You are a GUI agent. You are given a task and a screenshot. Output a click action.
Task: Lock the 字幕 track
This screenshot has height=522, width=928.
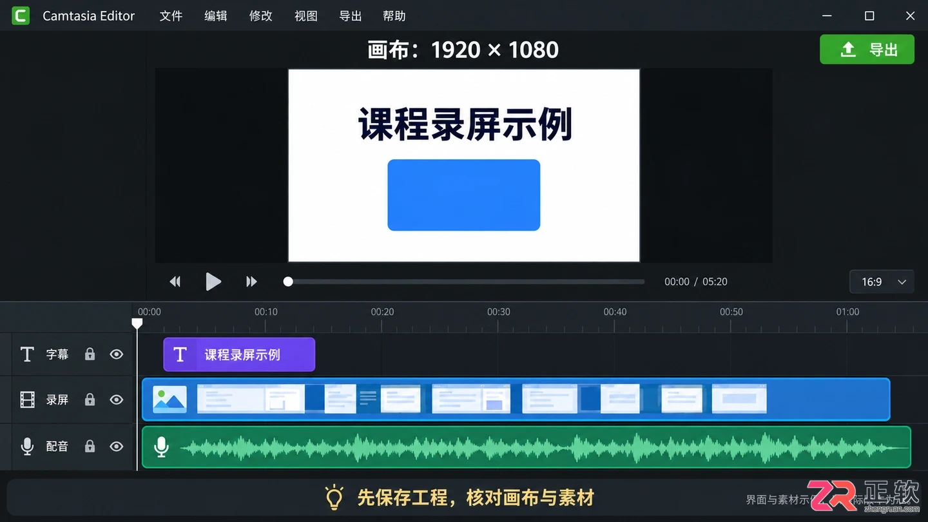point(90,354)
